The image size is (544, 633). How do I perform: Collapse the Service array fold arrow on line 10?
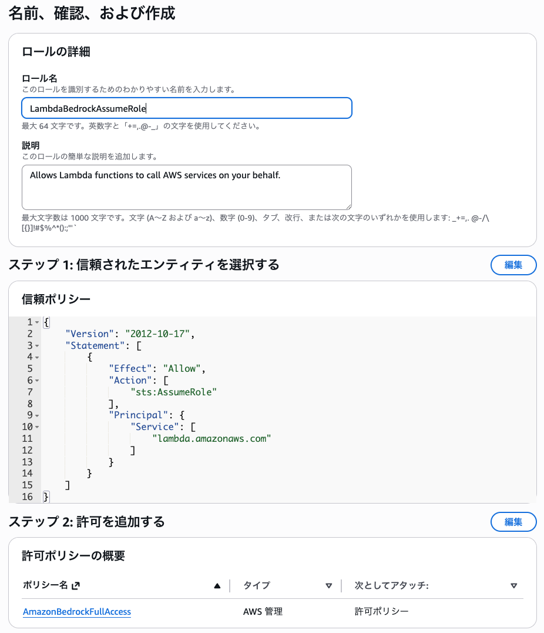pyautogui.click(x=36, y=427)
